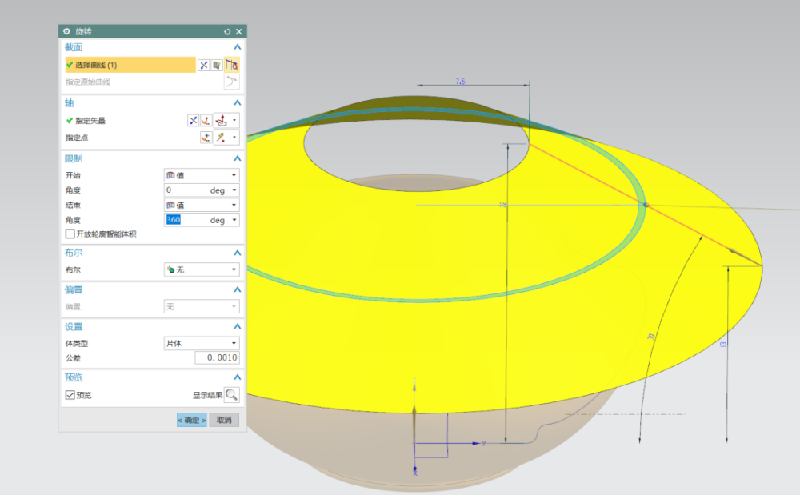This screenshot has height=495, width=800.
Task: Click the 确定 button
Action: (x=191, y=420)
